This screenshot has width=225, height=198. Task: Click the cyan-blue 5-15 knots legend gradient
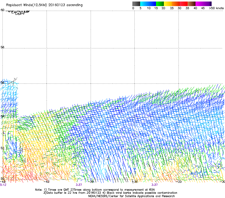click(x=148, y=4)
